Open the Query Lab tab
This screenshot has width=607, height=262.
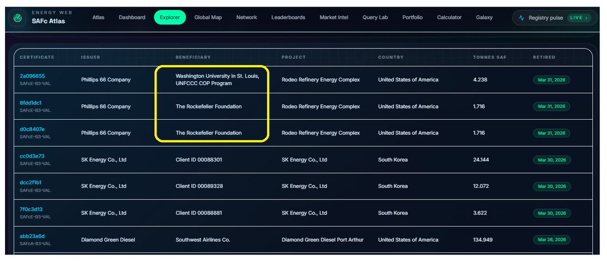coord(375,18)
